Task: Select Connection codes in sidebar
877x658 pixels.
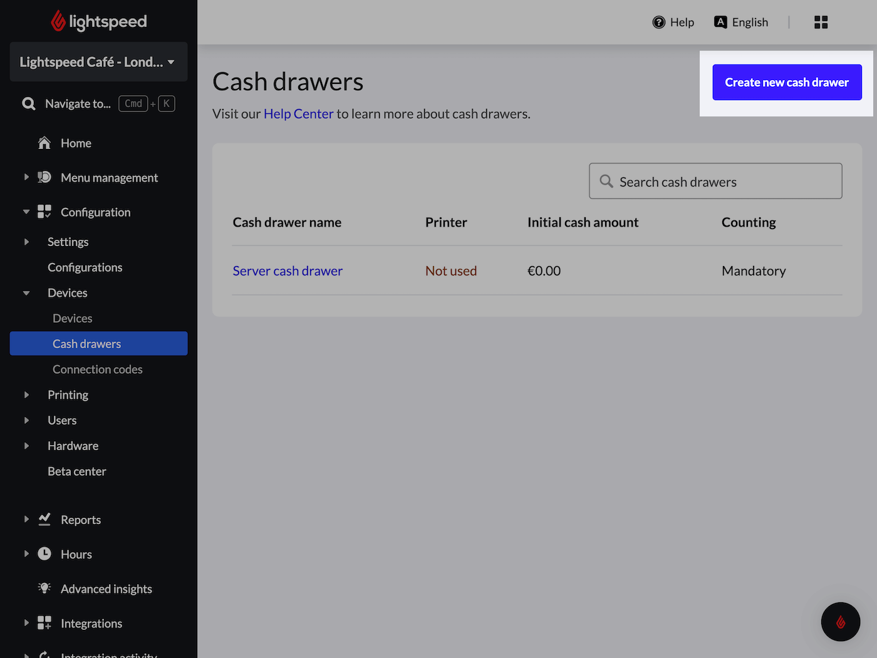Action: coord(97,369)
